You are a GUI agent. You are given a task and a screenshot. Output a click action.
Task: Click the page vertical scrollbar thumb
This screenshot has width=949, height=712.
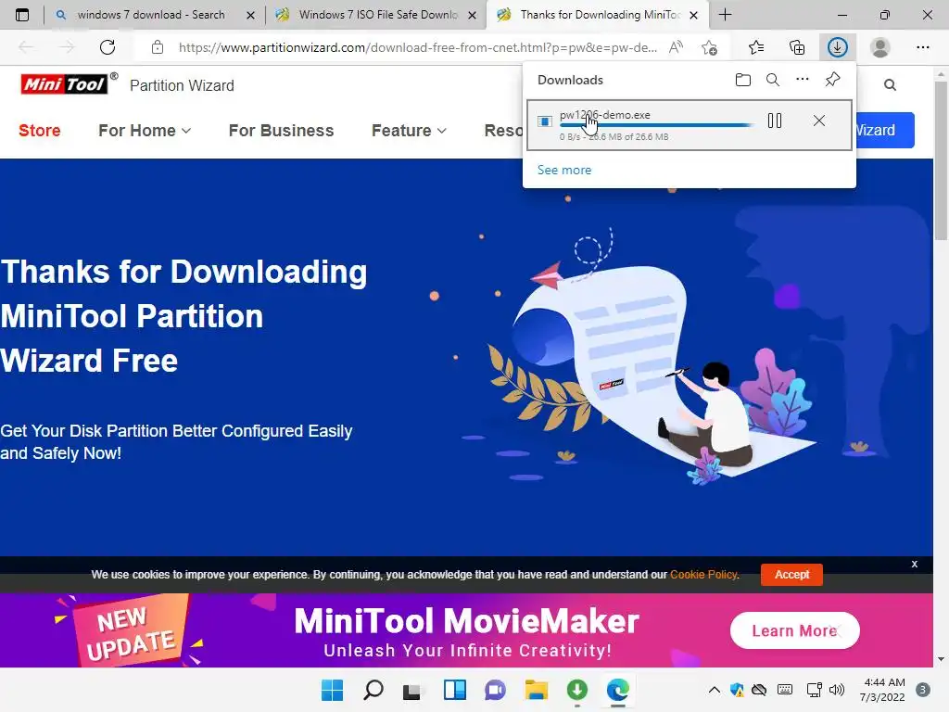[941, 159]
